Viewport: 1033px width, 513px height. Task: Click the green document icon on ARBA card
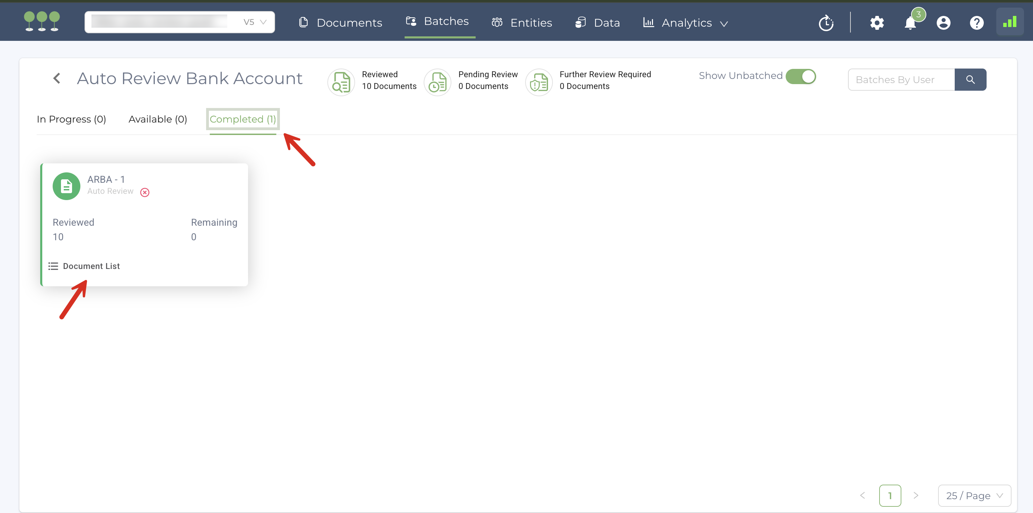(x=67, y=186)
